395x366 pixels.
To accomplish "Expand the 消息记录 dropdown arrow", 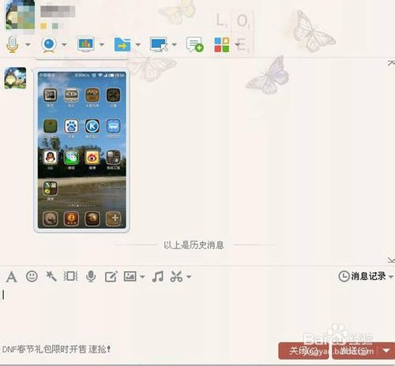I will [x=391, y=277].
